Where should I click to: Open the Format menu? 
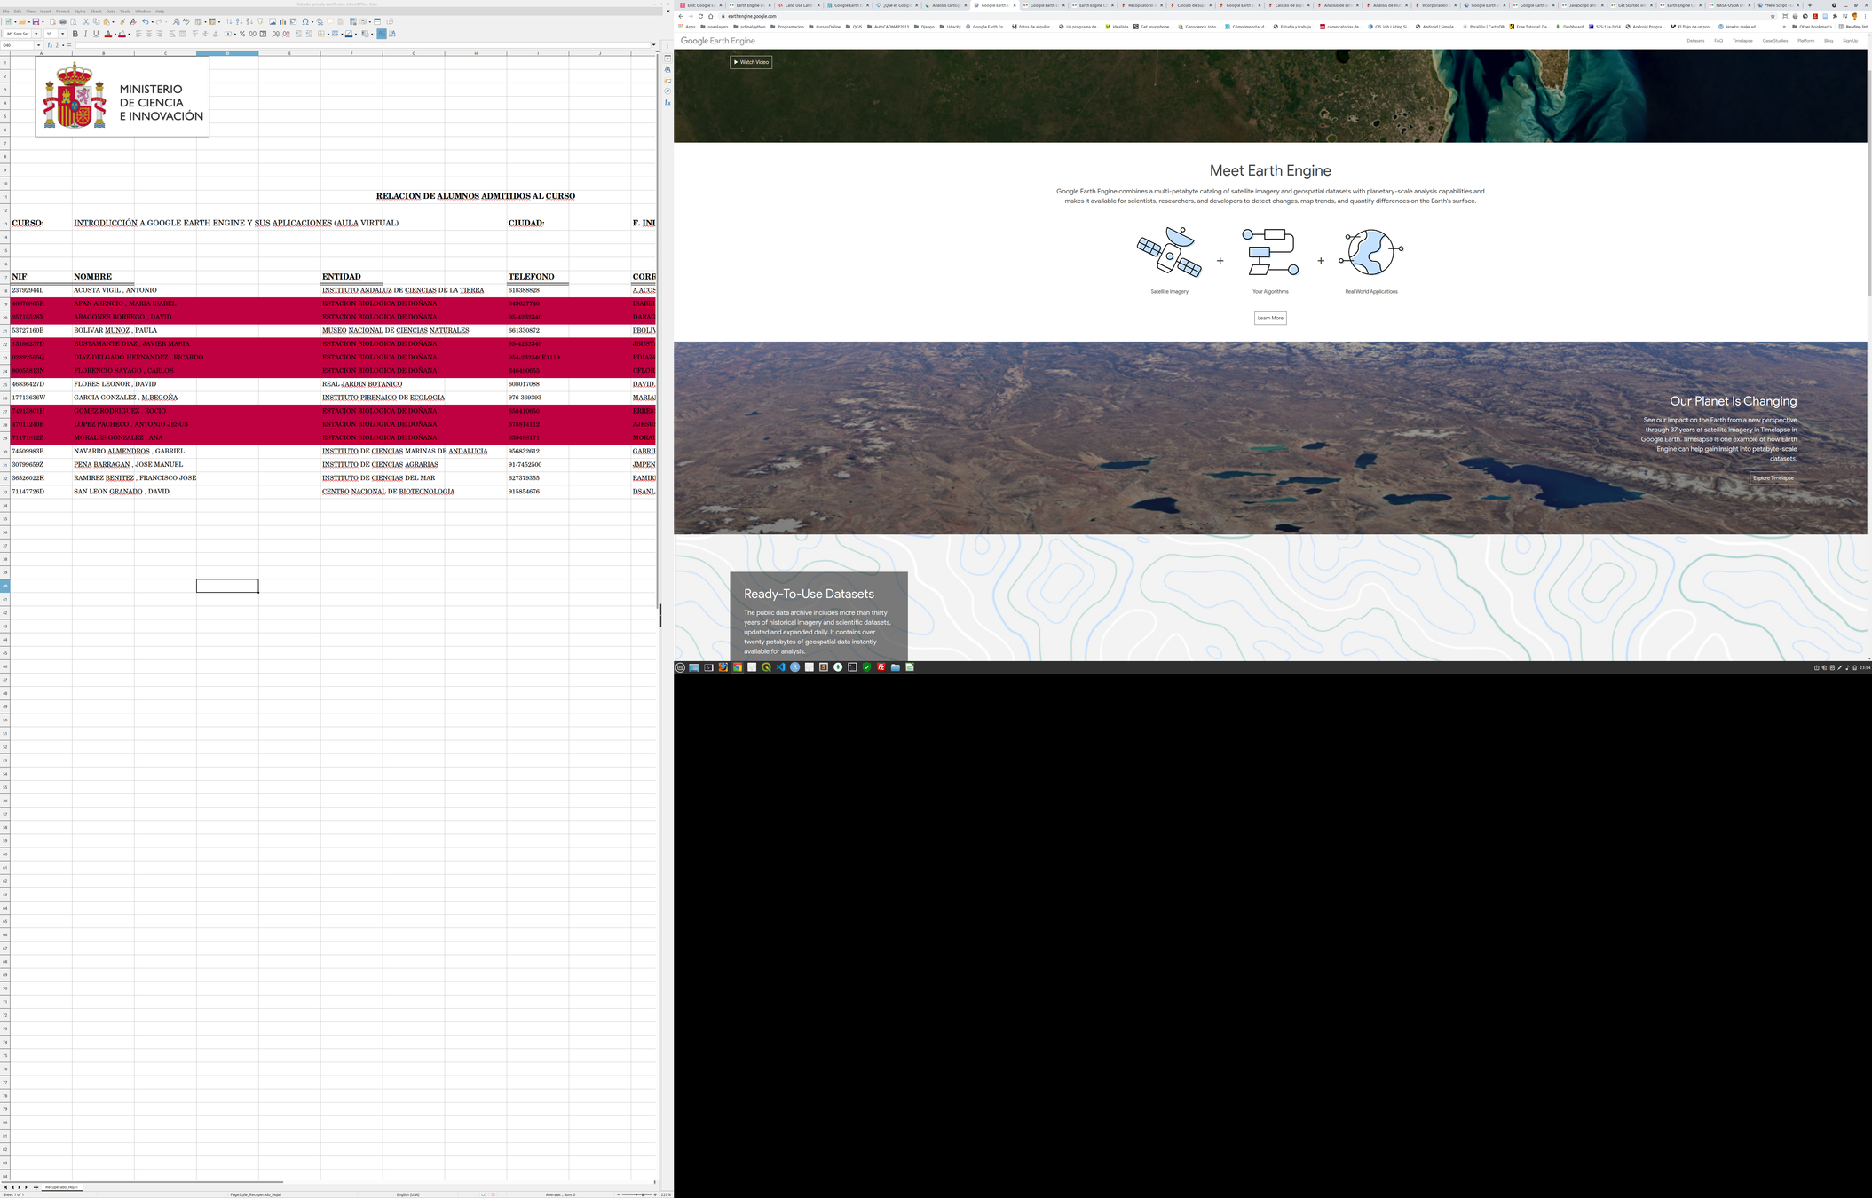pyautogui.click(x=62, y=12)
